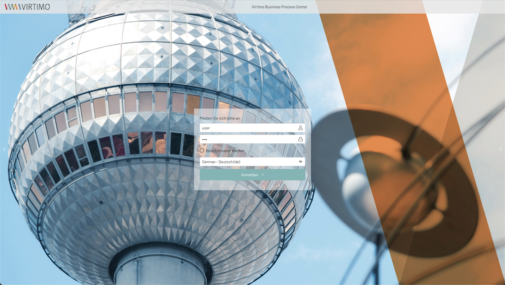
Task: Click the person icon in username field
Action: point(300,128)
